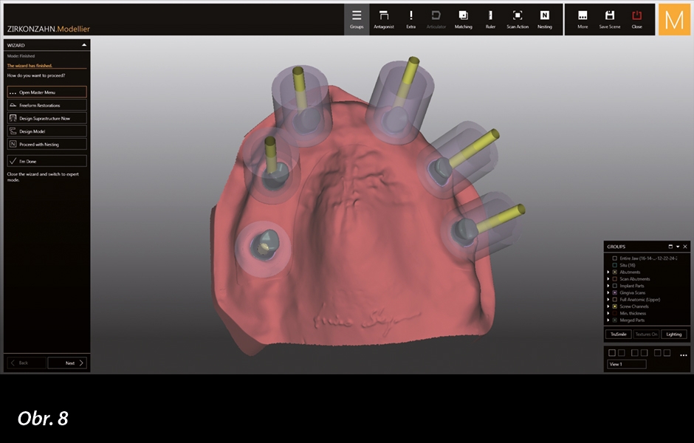Expand Full Anatomic (Upper) node
Screen dimensions: 694x443
click(x=608, y=299)
